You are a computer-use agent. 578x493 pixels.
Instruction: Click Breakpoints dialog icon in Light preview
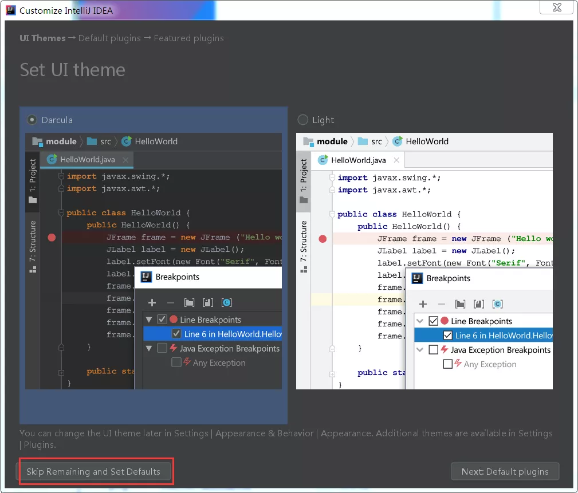[417, 278]
